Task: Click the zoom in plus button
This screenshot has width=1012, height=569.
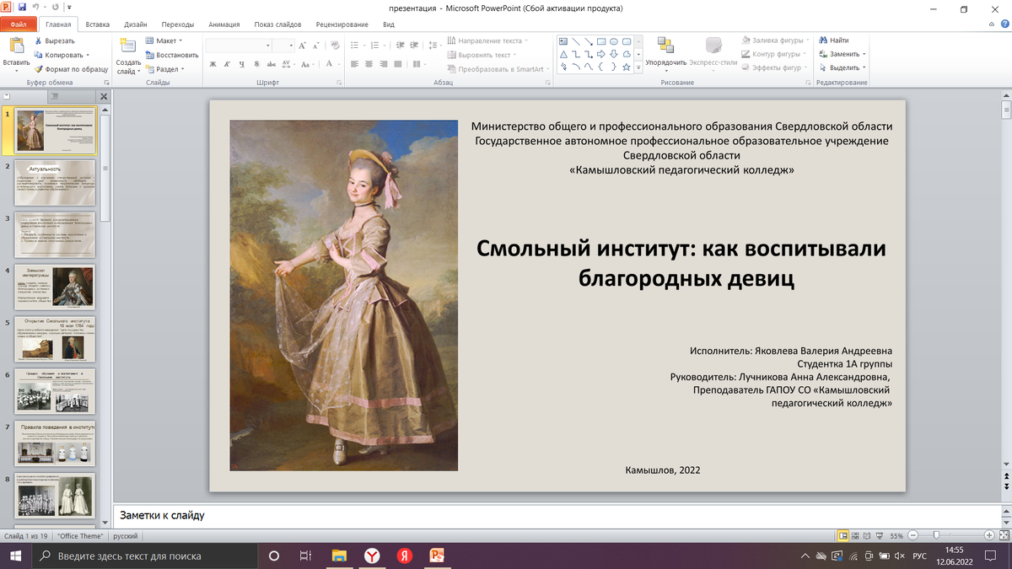Action: [x=989, y=535]
